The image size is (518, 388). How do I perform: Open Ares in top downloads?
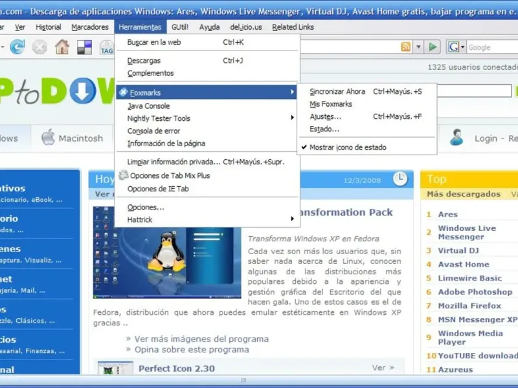click(447, 215)
